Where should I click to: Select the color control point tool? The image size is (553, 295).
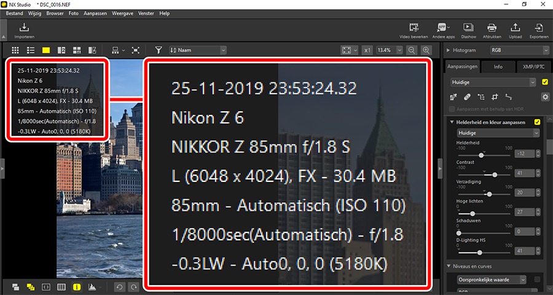tap(481, 96)
